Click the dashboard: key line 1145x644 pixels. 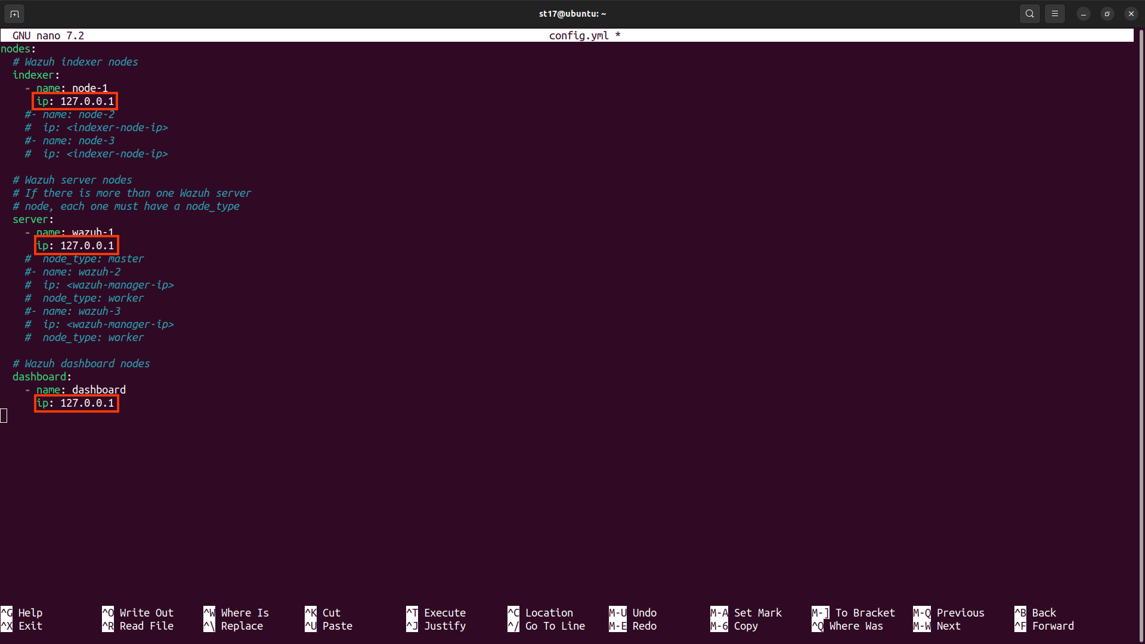(x=42, y=377)
